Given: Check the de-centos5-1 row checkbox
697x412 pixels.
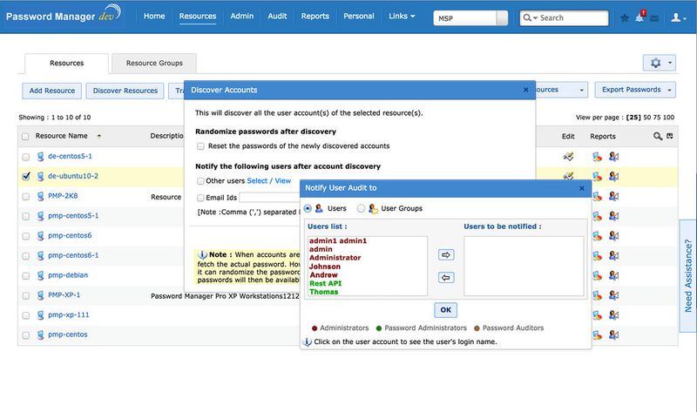Looking at the screenshot, I should click(26, 157).
